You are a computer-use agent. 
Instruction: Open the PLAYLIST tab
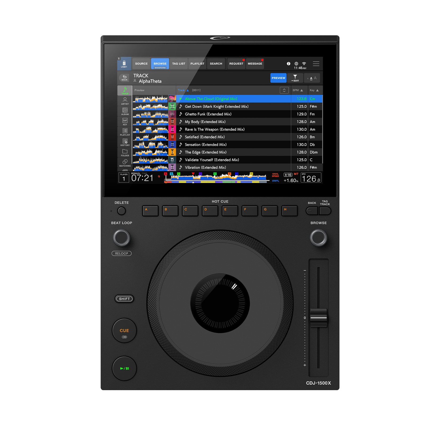(197, 64)
